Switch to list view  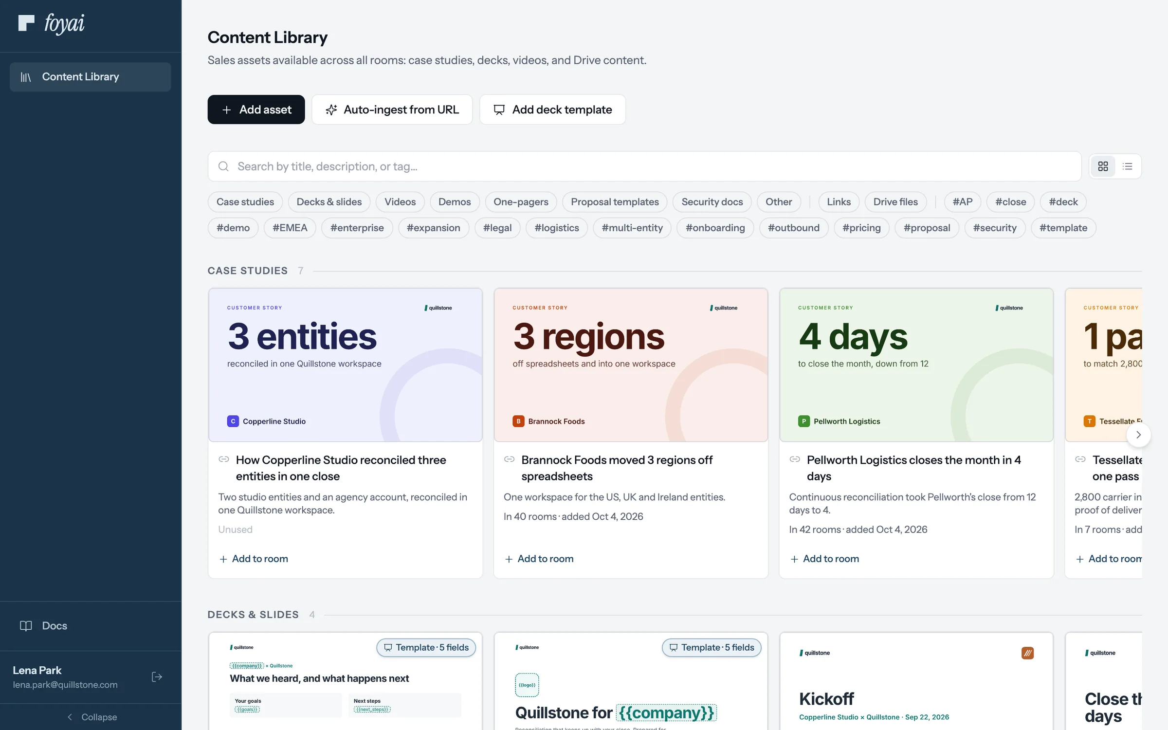(1128, 166)
